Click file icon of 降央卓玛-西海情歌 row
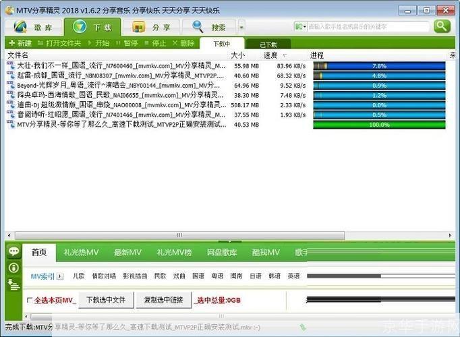460x337 pixels. (11, 95)
